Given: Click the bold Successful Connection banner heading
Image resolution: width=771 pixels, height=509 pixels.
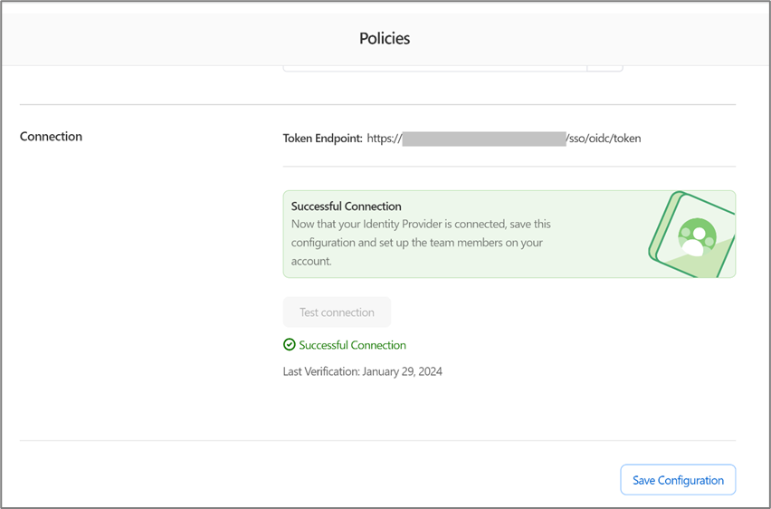Looking at the screenshot, I should point(346,206).
